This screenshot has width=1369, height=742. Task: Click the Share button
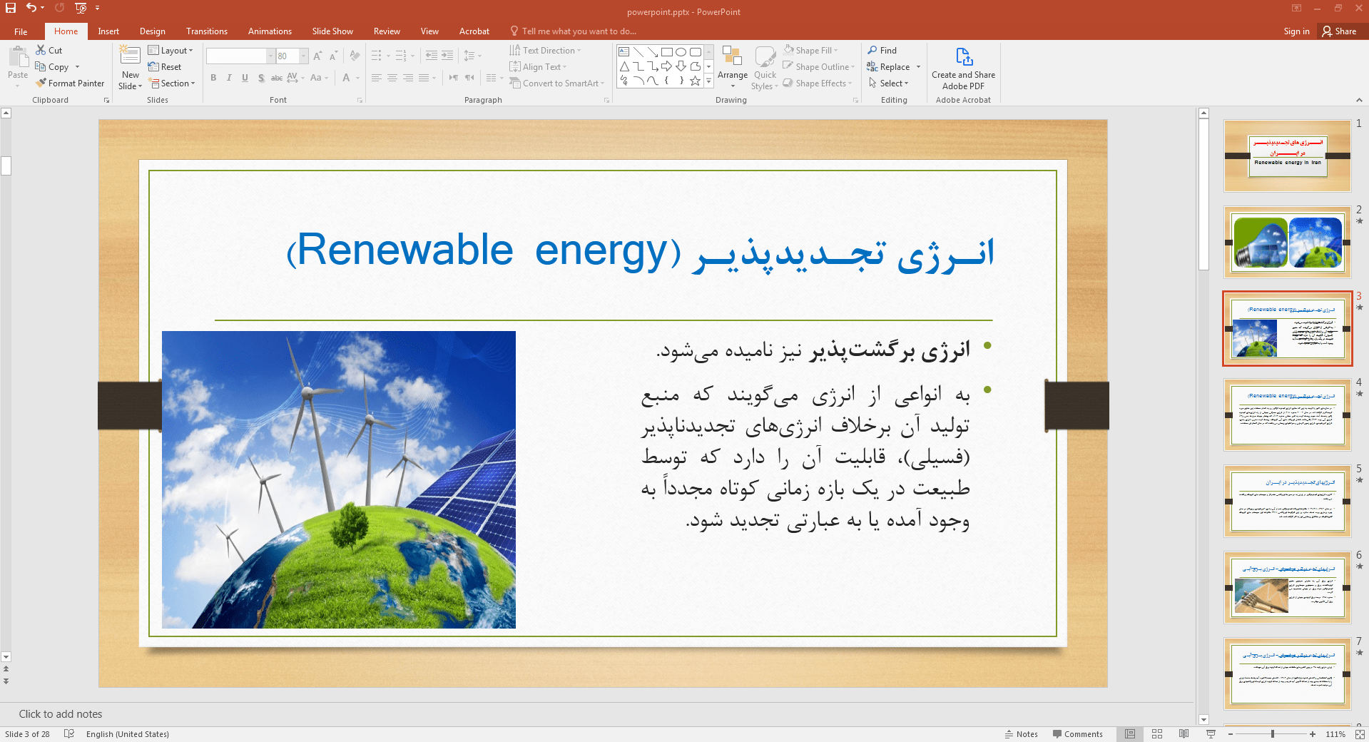(x=1339, y=31)
